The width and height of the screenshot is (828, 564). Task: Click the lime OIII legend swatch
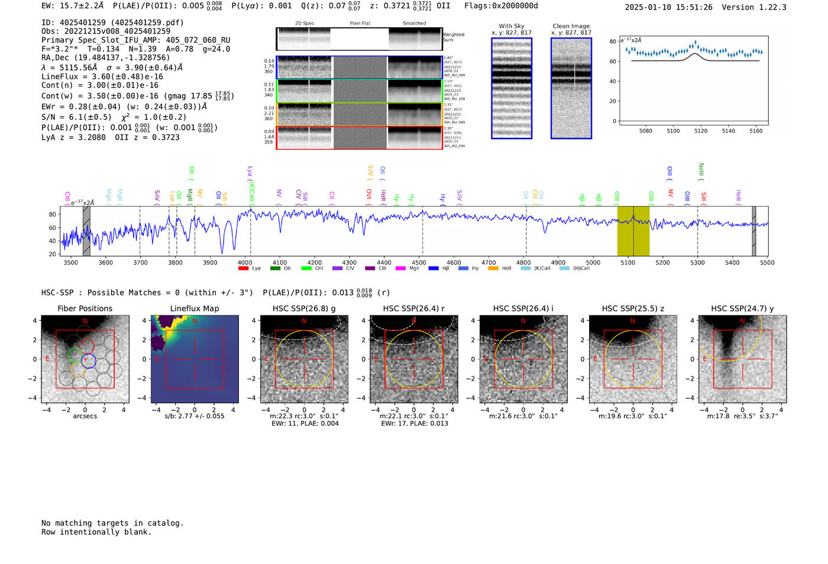[306, 268]
